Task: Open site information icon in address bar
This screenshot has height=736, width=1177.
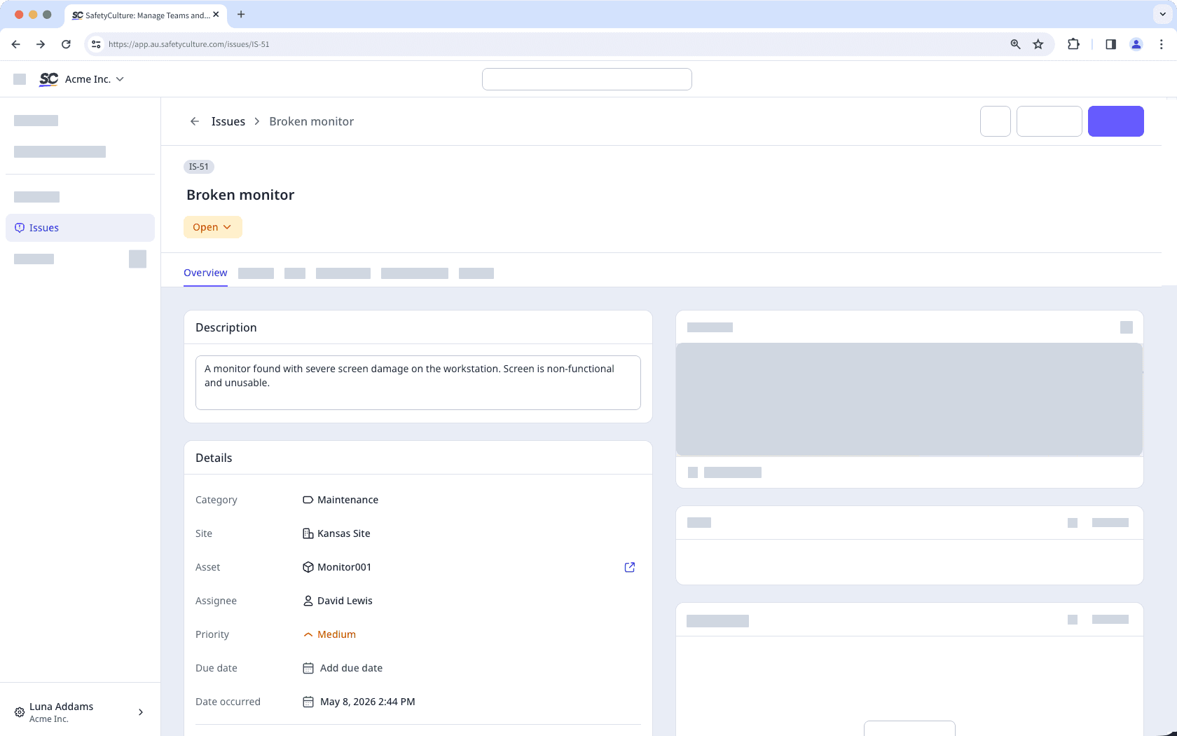Action: pos(96,44)
